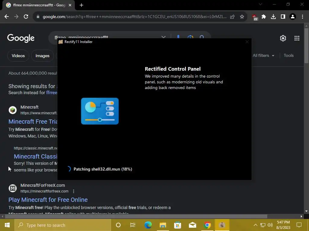
Task: Open File Explorer from the taskbar
Action: [163, 225]
